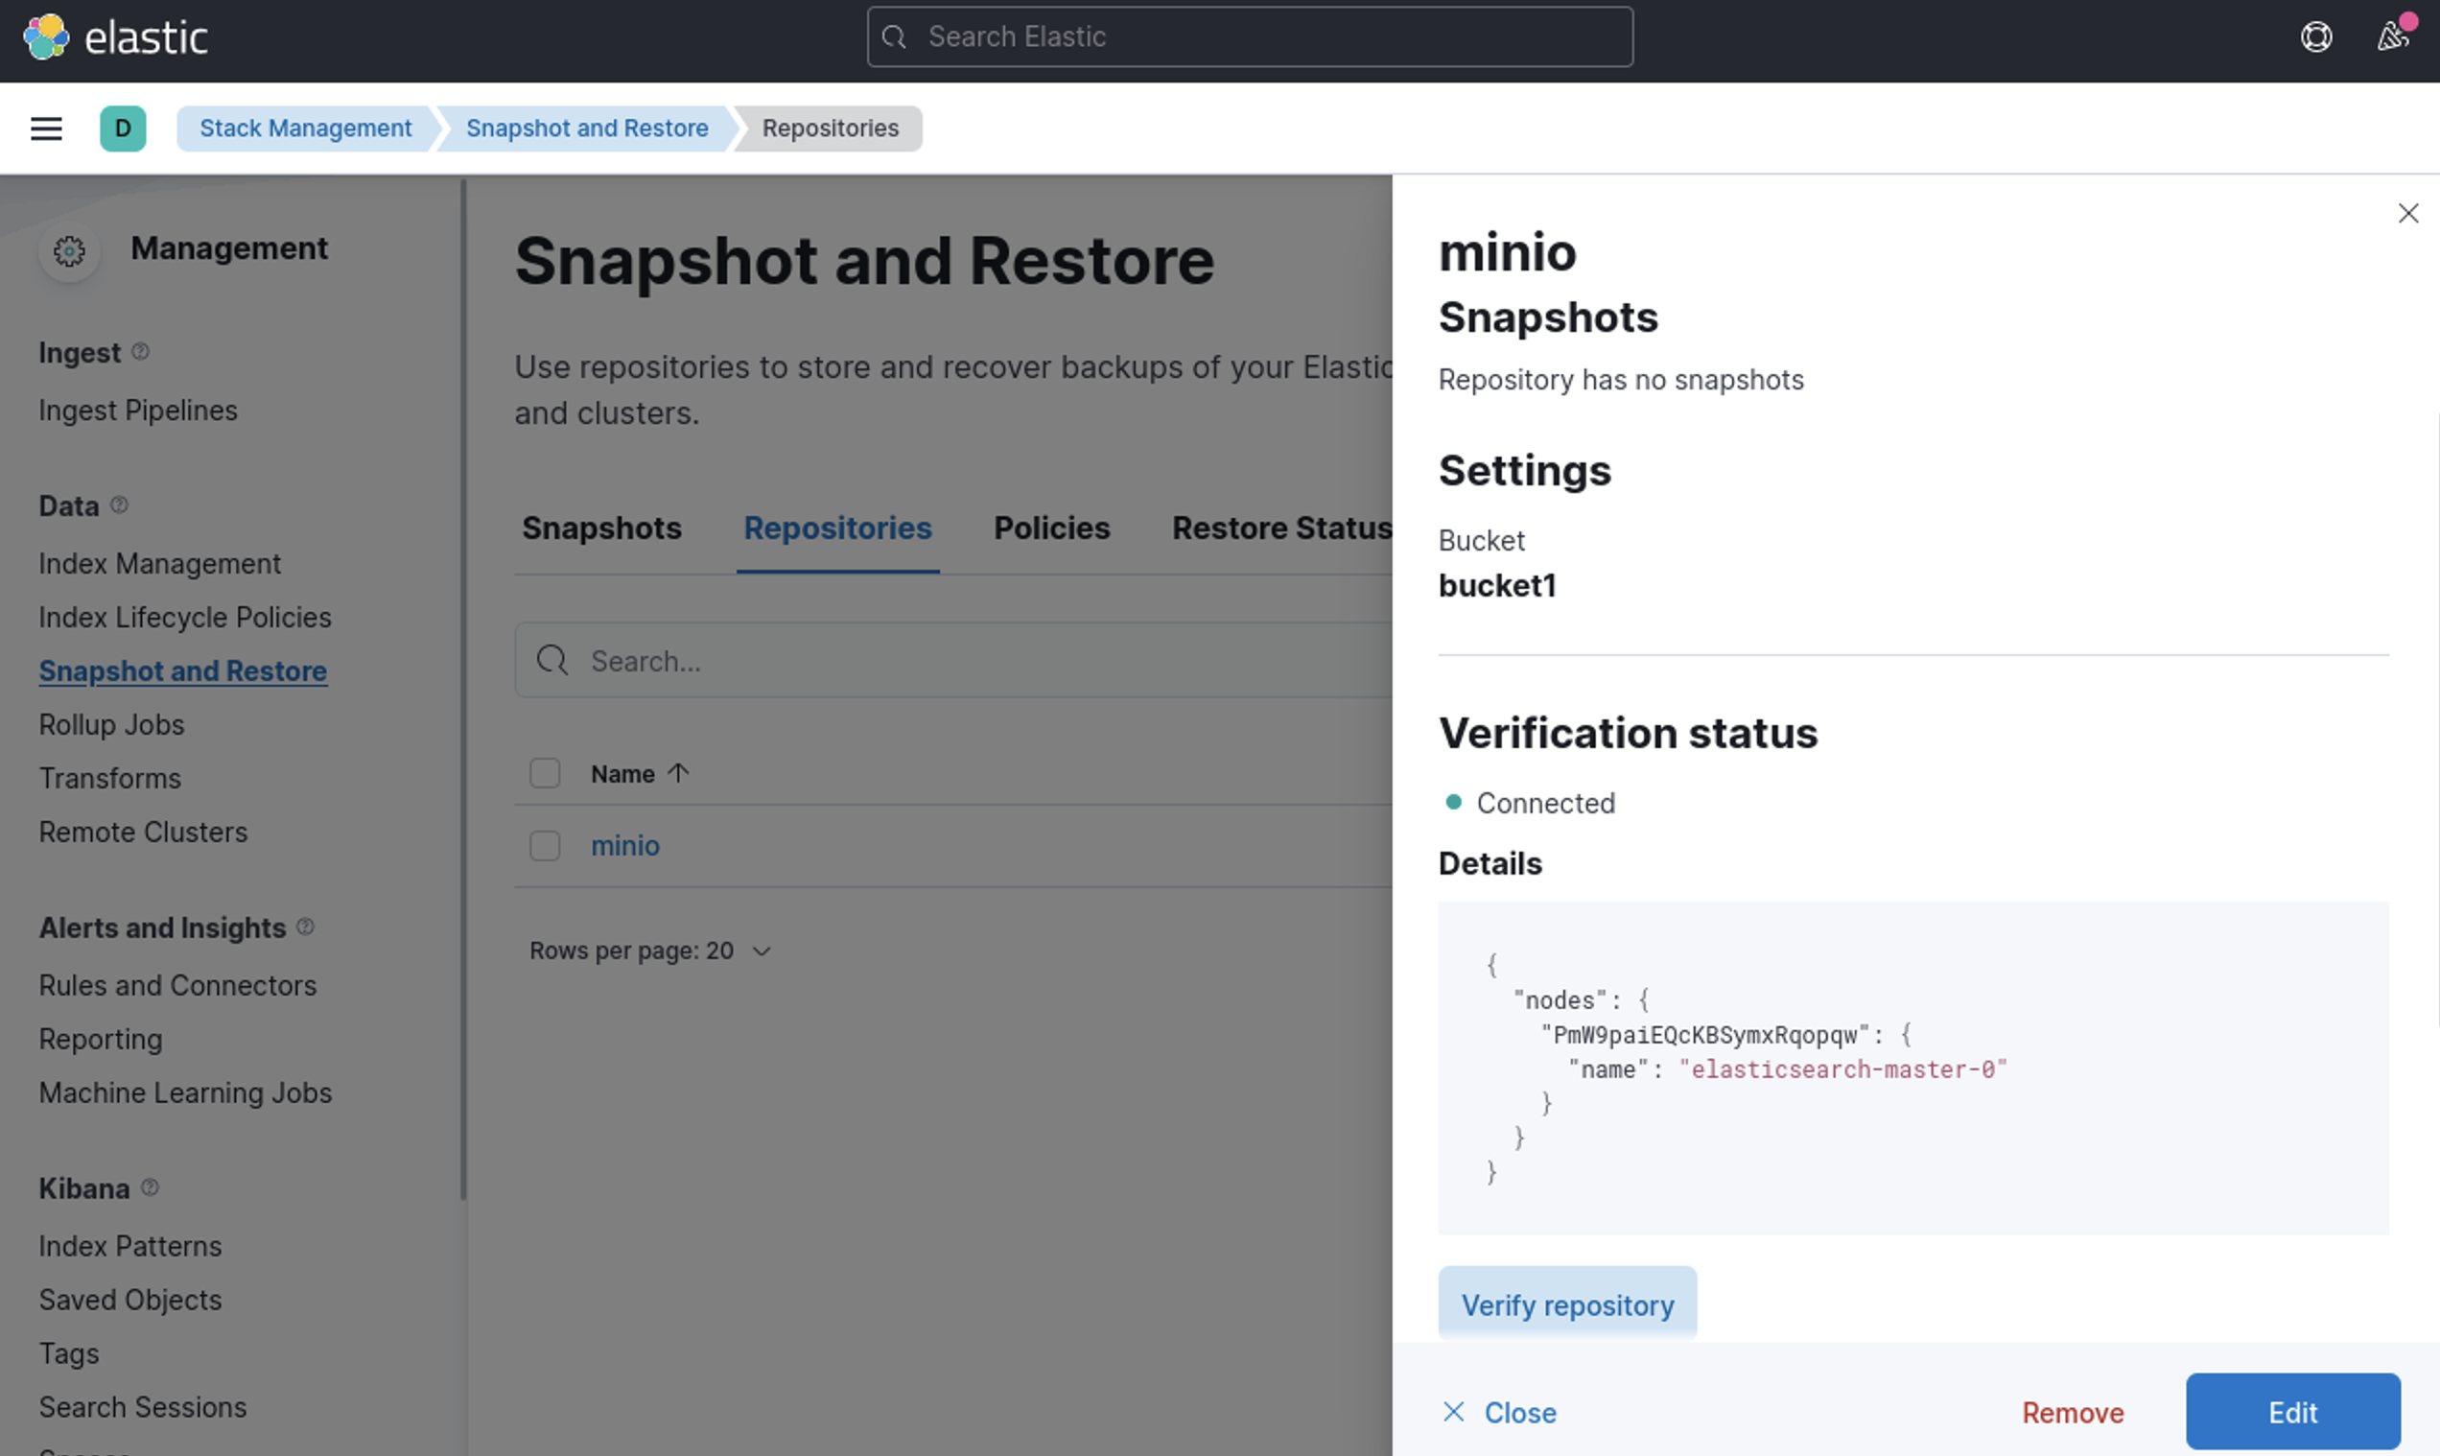
Task: Open the newsfeed notifications icon
Action: tap(2392, 37)
